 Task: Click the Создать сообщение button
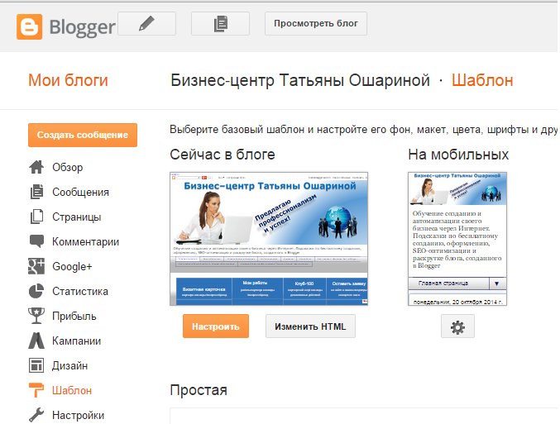pos(83,135)
